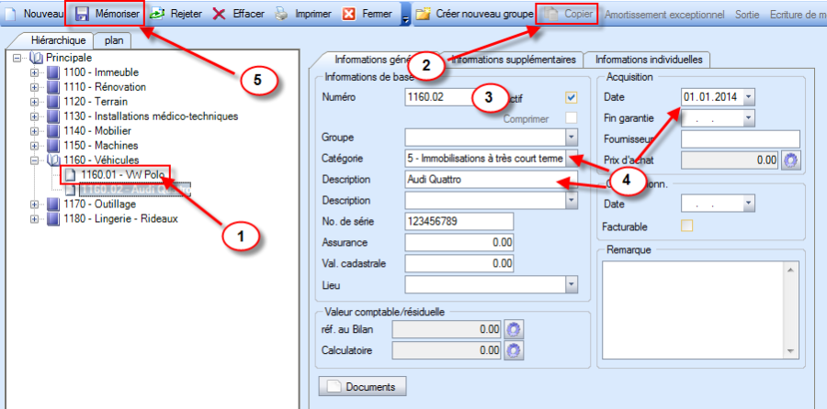Open the Fin garantie date picker arrow

tap(750, 118)
